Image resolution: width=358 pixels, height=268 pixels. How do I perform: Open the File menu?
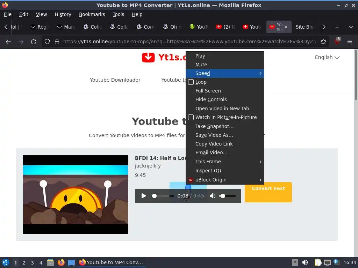coord(8,14)
